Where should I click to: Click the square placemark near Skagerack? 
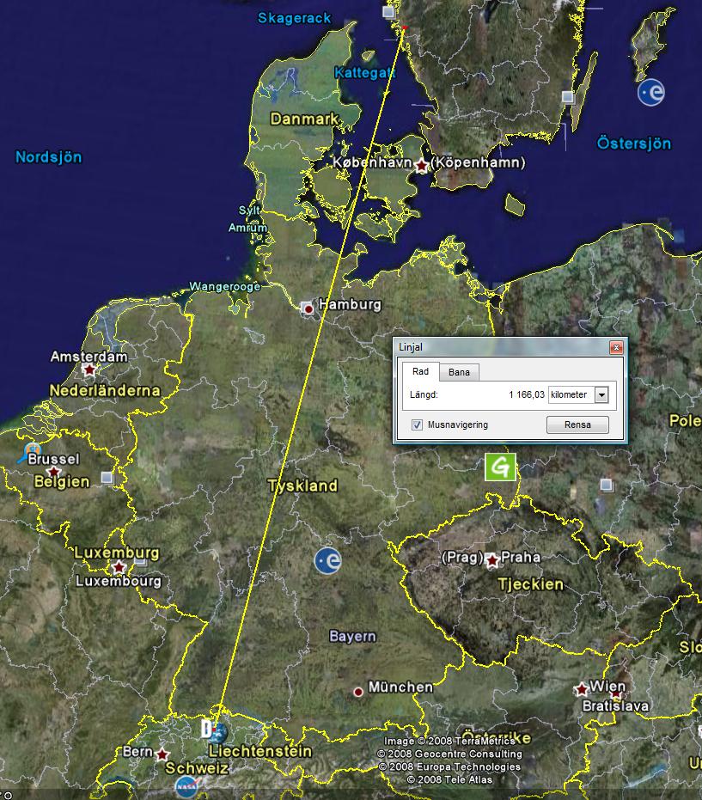click(x=388, y=12)
